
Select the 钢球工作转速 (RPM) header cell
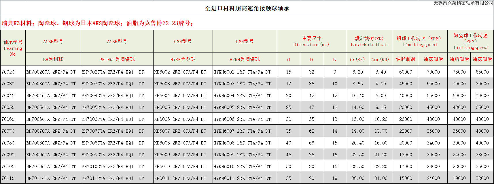click(420, 41)
